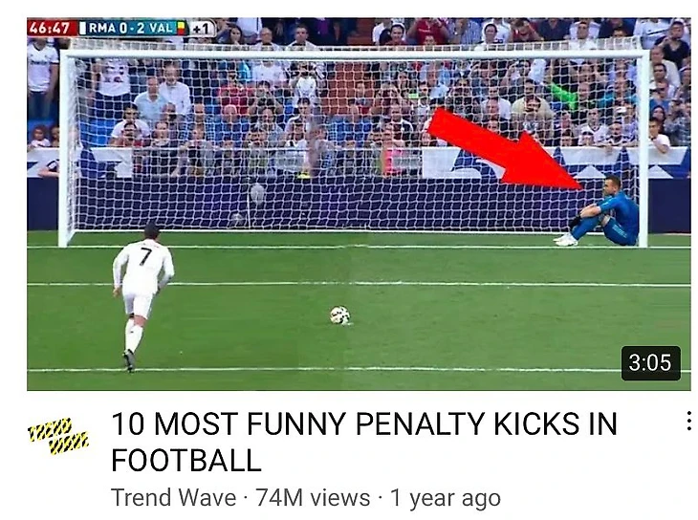
Task: Click the 3:05 duration badge
Action: pyautogui.click(x=650, y=362)
